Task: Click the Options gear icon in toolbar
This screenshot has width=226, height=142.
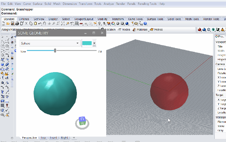Action: click(x=136, y=23)
